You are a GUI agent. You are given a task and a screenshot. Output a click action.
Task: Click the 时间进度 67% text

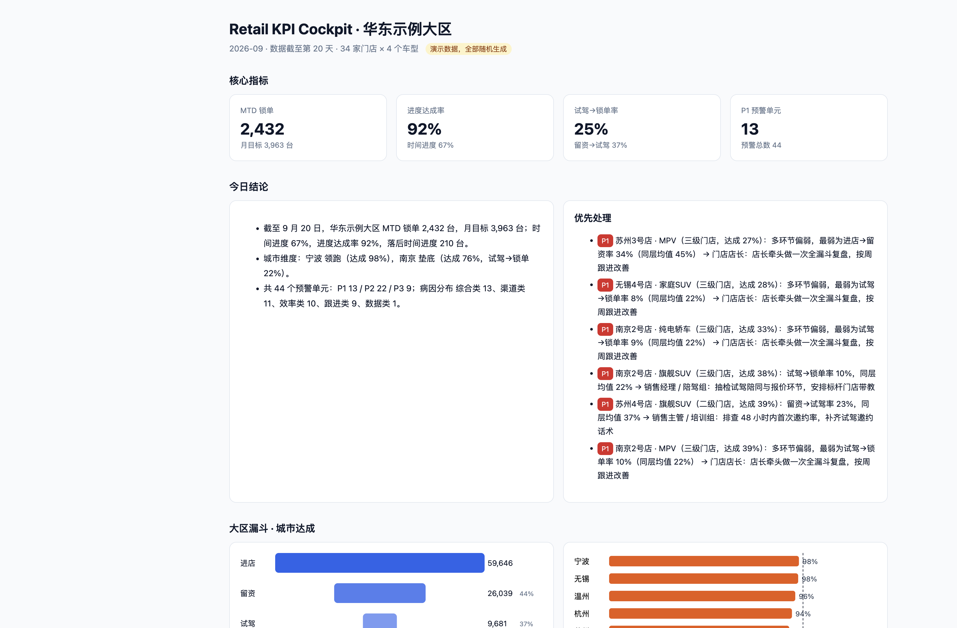(x=430, y=145)
